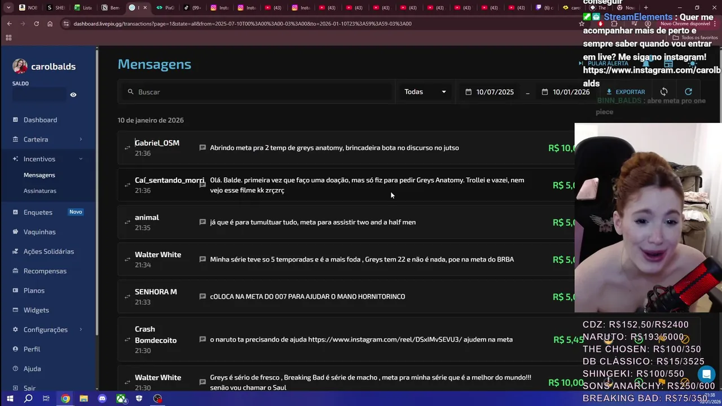Viewport: 722px width, 406px height.
Task: Open Ações Solidárias page
Action: coord(49,251)
